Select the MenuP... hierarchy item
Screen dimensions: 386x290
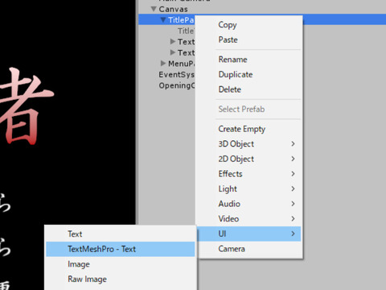(181, 64)
